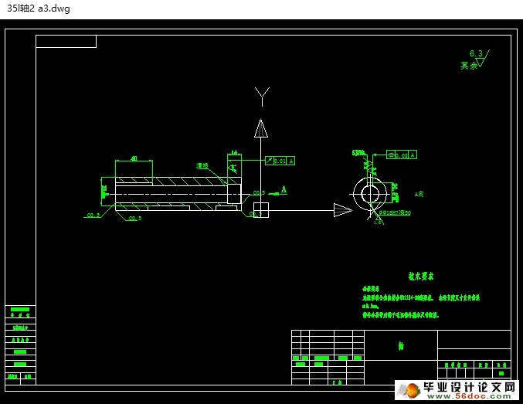Click the Y axis label symbol
523x404 pixels.
(262, 96)
